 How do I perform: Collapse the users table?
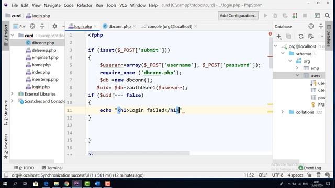(297, 75)
